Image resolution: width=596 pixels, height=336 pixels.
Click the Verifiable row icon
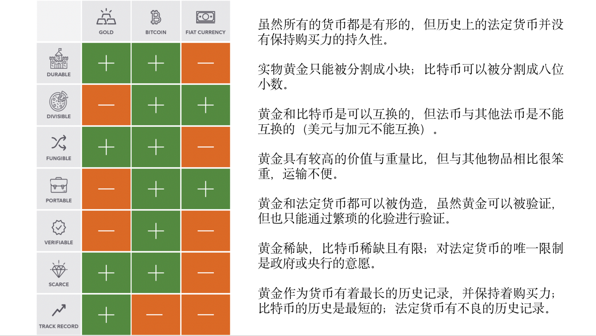tap(59, 229)
